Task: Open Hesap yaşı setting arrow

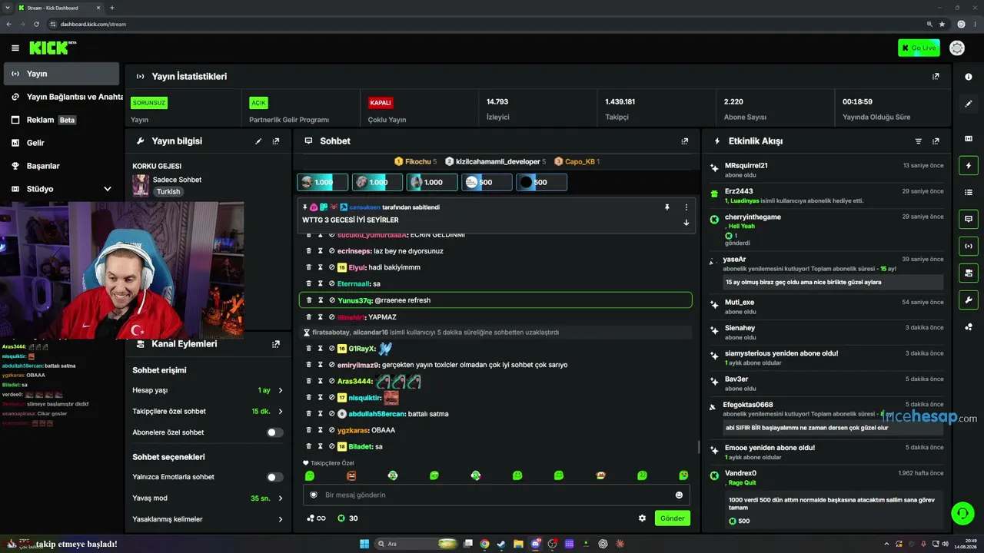Action: pos(281,390)
